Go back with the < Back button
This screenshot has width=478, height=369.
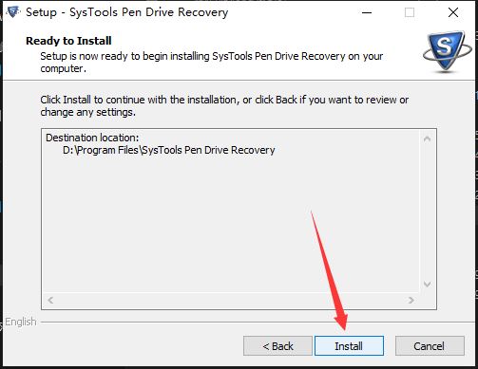point(277,346)
